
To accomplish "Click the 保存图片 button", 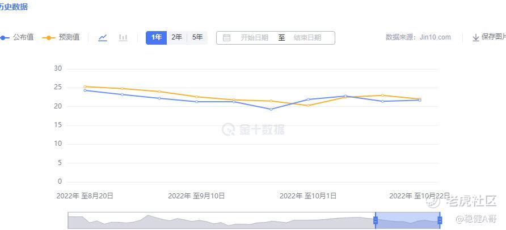I will click(x=494, y=37).
